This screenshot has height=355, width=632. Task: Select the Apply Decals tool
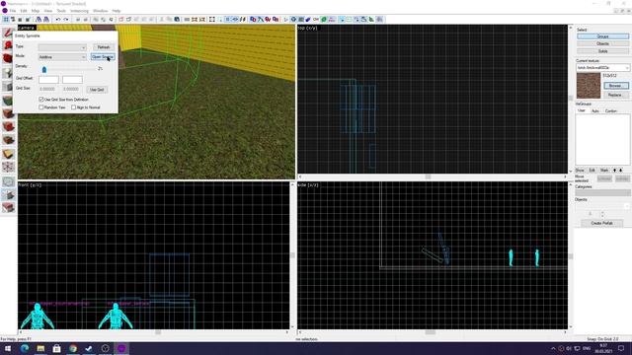pos(8,127)
